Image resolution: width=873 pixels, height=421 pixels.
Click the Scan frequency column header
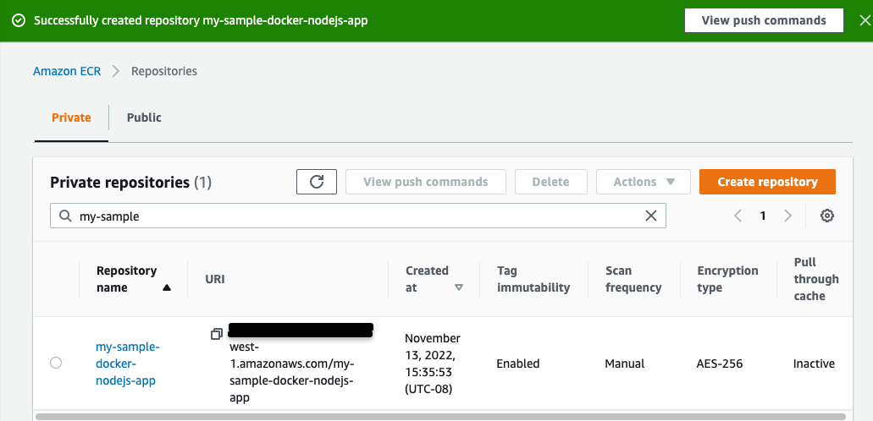[633, 279]
